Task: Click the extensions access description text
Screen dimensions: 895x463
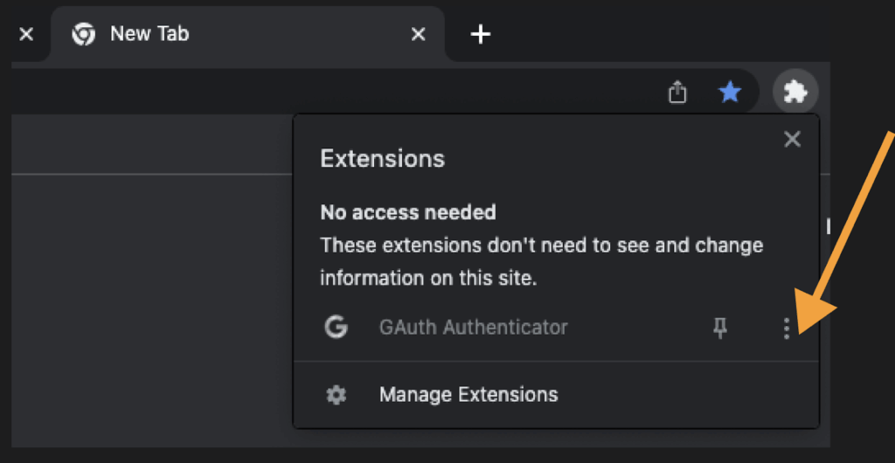Action: (x=541, y=261)
